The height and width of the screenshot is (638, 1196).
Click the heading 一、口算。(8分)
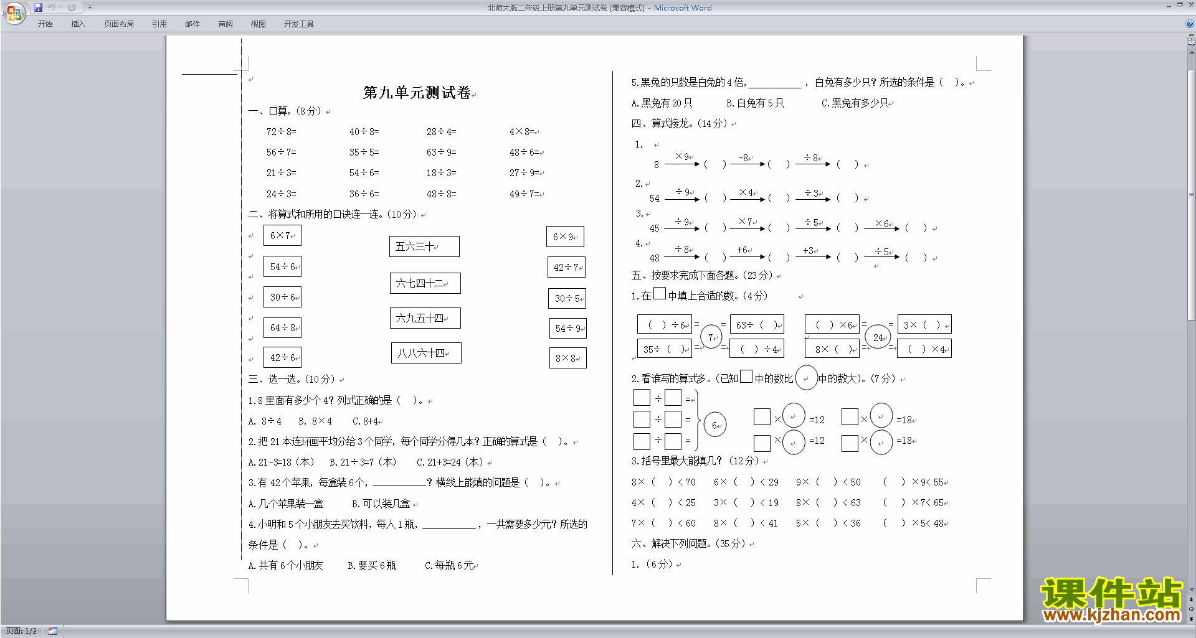click(x=285, y=111)
